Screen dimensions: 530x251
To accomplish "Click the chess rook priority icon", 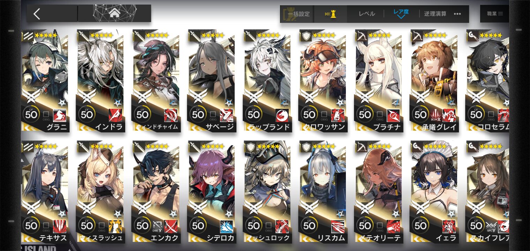I will click(331, 14).
